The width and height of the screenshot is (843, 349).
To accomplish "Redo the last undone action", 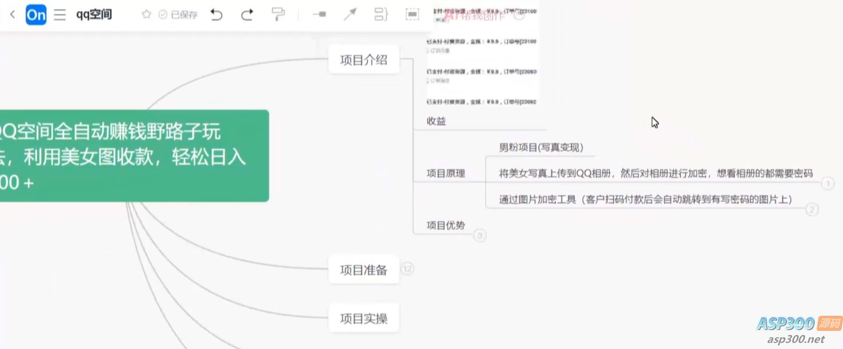I will coord(247,15).
